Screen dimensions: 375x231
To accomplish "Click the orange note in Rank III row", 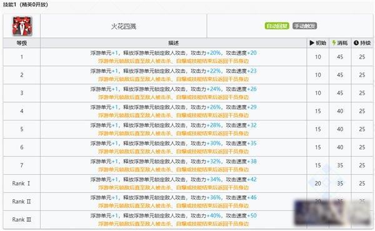I will (173, 224).
